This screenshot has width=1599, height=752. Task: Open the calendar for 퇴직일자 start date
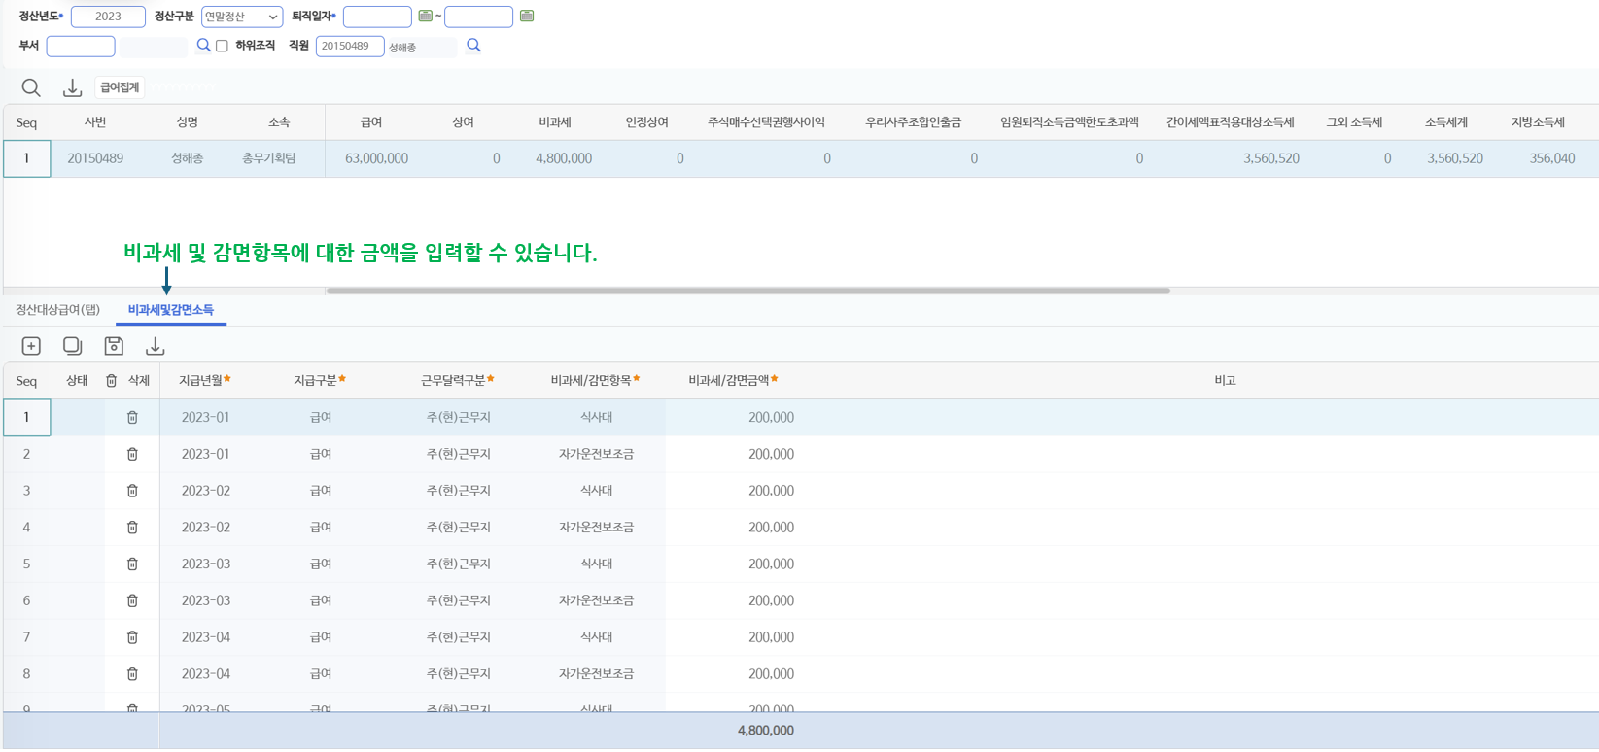[x=425, y=16]
